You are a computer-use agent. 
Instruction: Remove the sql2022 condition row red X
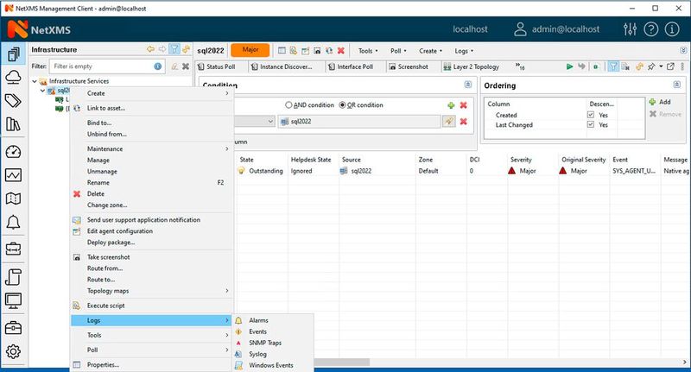pos(463,122)
